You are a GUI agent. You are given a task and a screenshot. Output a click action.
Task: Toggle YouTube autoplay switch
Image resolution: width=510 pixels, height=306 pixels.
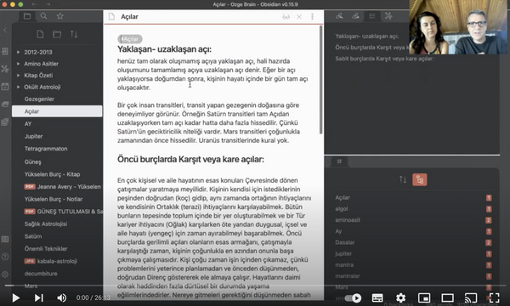pyautogui.click(x=353, y=297)
